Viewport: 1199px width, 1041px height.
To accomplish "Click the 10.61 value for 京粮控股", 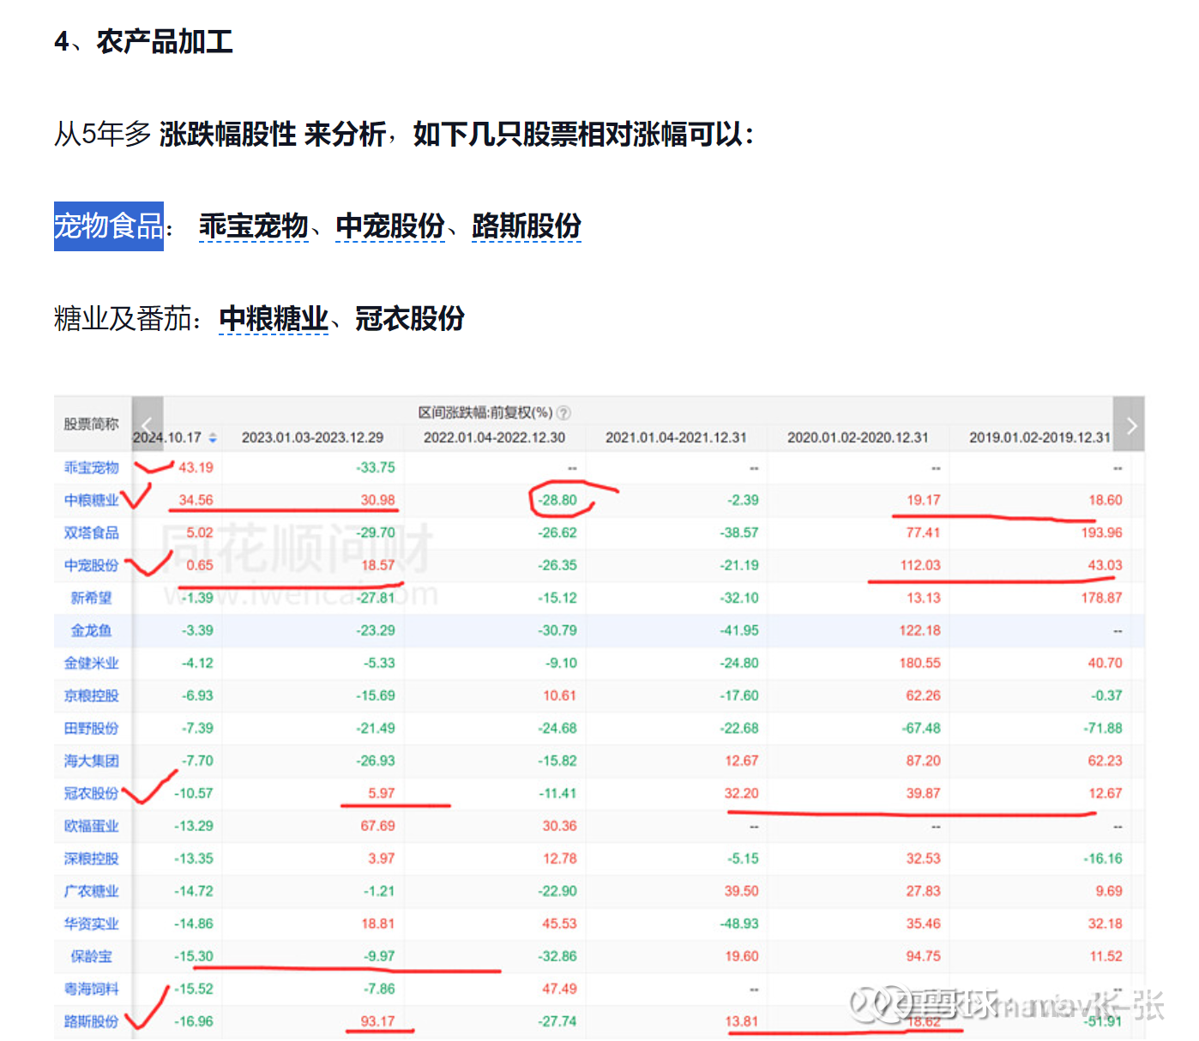I will point(560,695).
